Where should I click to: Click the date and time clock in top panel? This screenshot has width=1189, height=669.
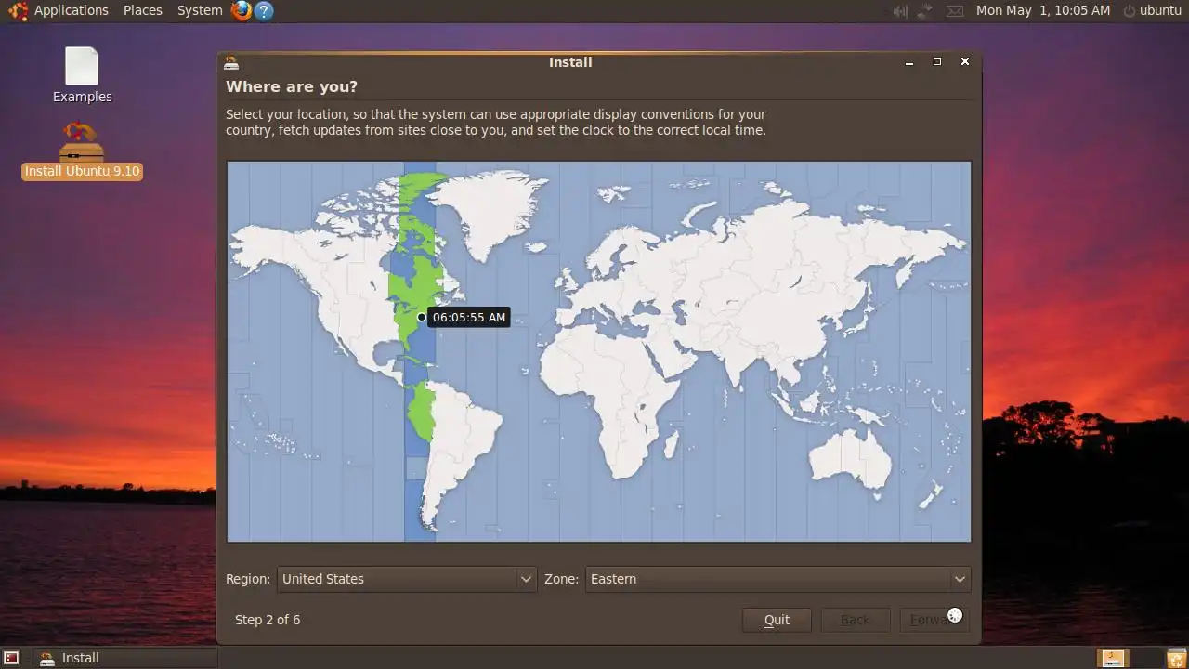[1043, 11]
